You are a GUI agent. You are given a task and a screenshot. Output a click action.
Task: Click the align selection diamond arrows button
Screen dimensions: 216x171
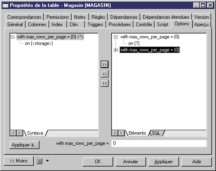point(105,74)
